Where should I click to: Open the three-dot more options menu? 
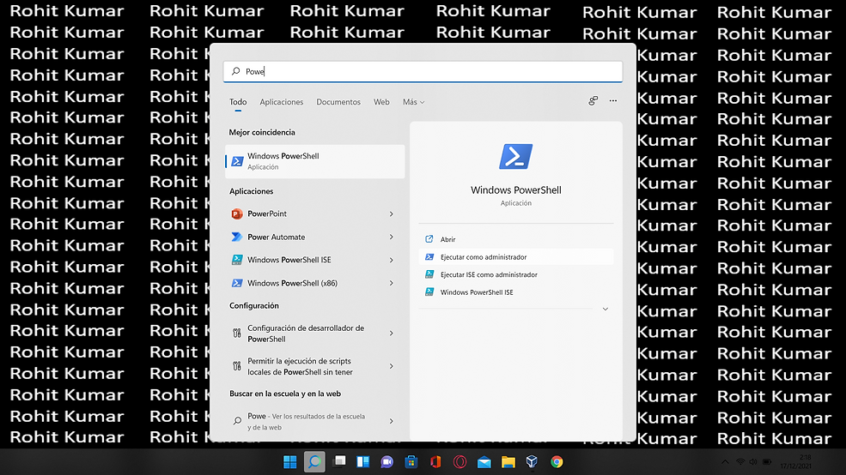click(613, 100)
